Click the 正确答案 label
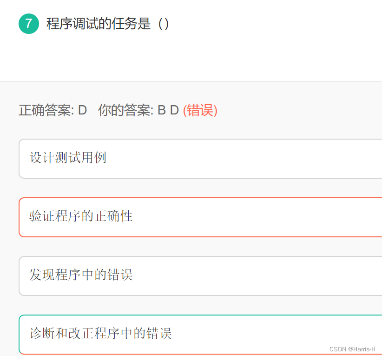Screen dimensions: 382x356 tap(46, 110)
